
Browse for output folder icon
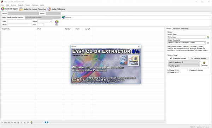(x=208, y=37)
